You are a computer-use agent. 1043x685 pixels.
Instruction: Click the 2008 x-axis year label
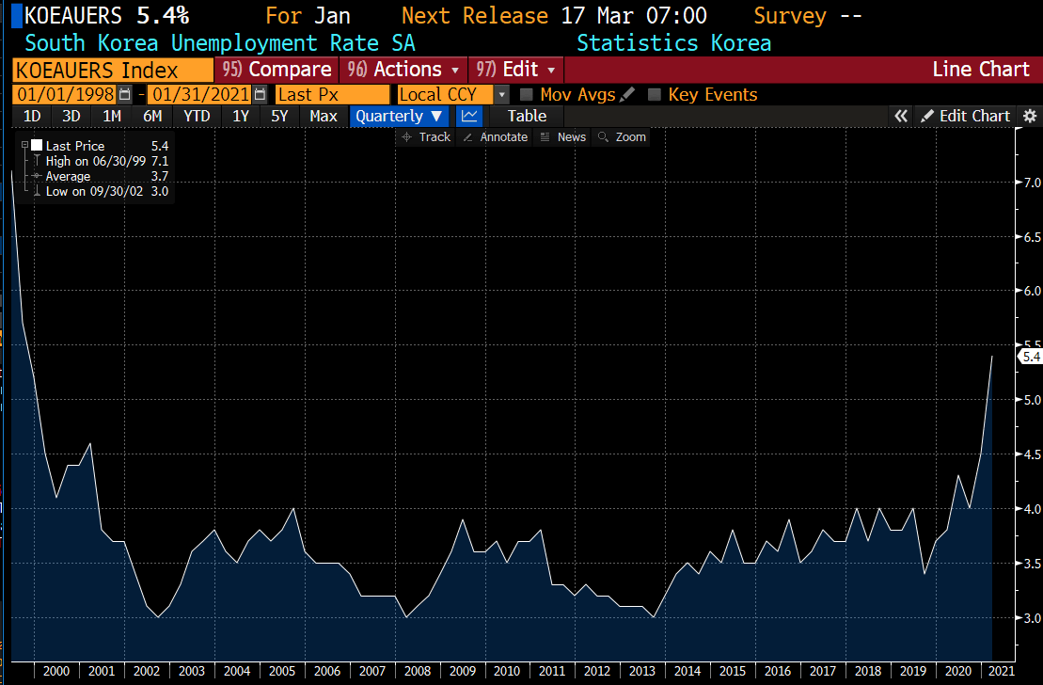[x=418, y=671]
